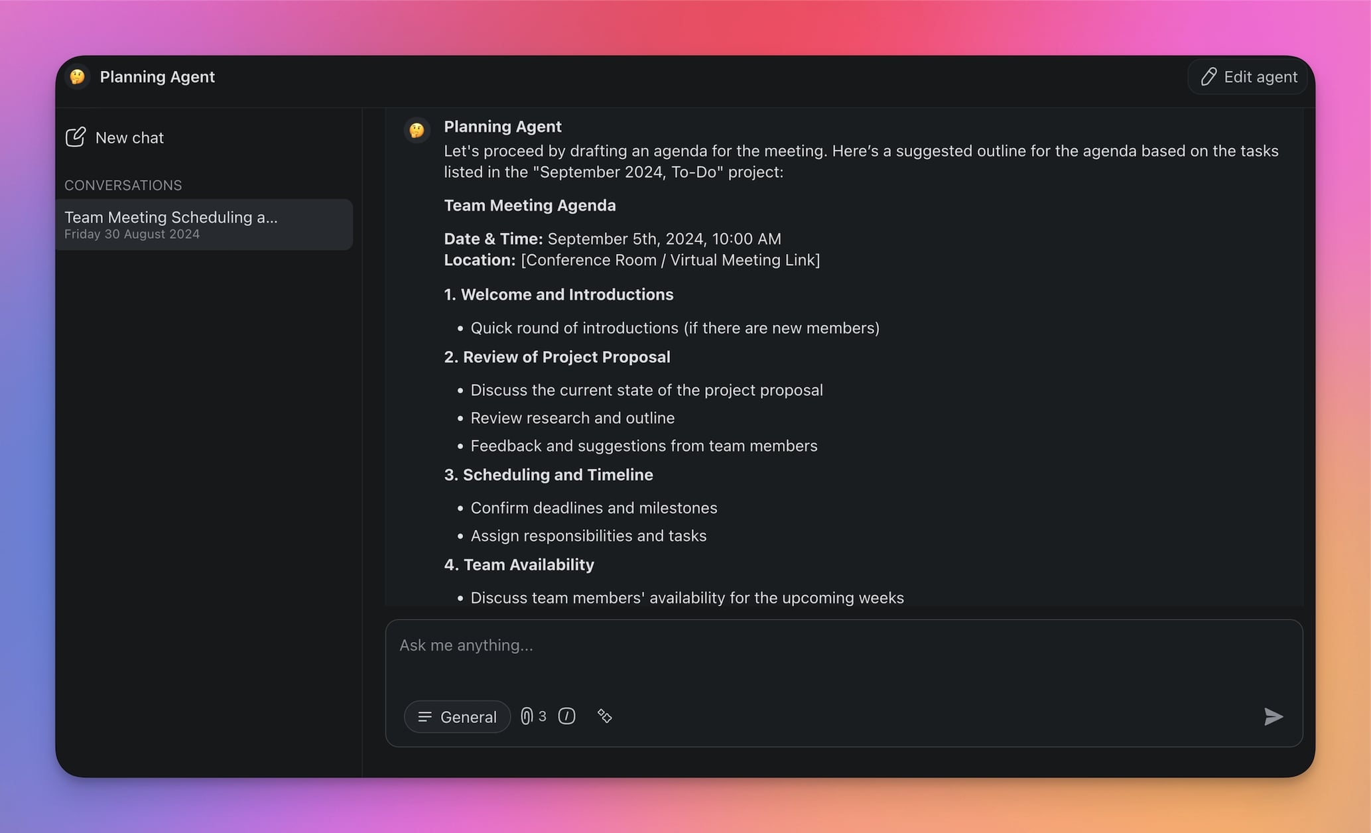Click the 'Team Meeting Agenda' heading
Image resolution: width=1371 pixels, height=833 pixels.
(x=529, y=206)
